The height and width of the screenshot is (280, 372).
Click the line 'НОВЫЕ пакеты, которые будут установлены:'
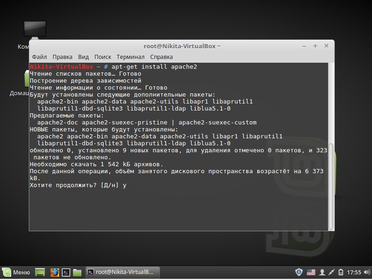coord(104,130)
